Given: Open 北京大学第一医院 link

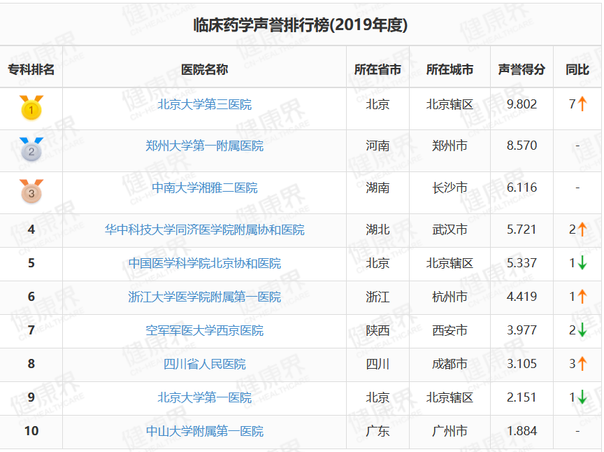Looking at the screenshot, I should (x=205, y=397).
